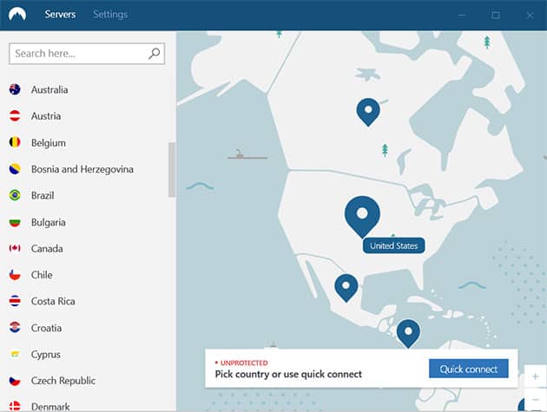Click the magnifying glass search icon
The width and height of the screenshot is (547, 412).
click(x=155, y=53)
